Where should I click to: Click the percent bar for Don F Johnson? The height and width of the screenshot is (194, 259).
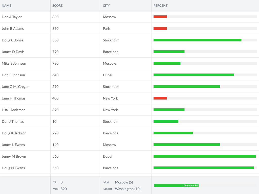(x=194, y=75)
